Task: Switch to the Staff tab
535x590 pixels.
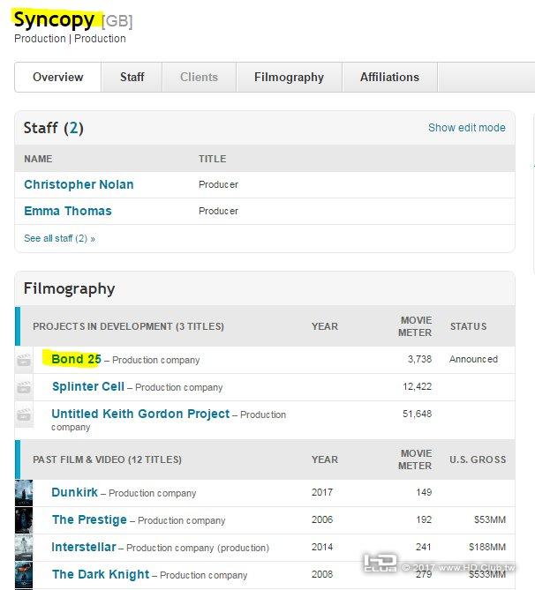Action: point(132,77)
